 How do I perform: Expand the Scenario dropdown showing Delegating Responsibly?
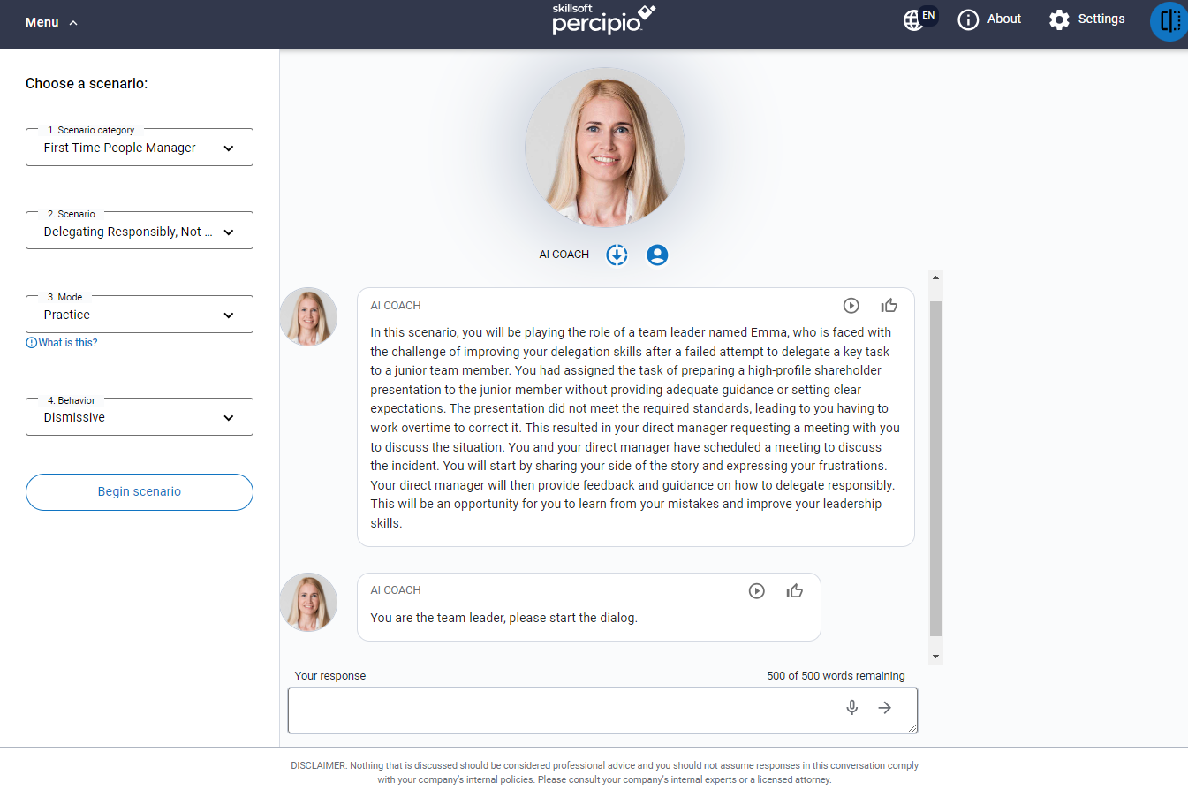(x=140, y=232)
